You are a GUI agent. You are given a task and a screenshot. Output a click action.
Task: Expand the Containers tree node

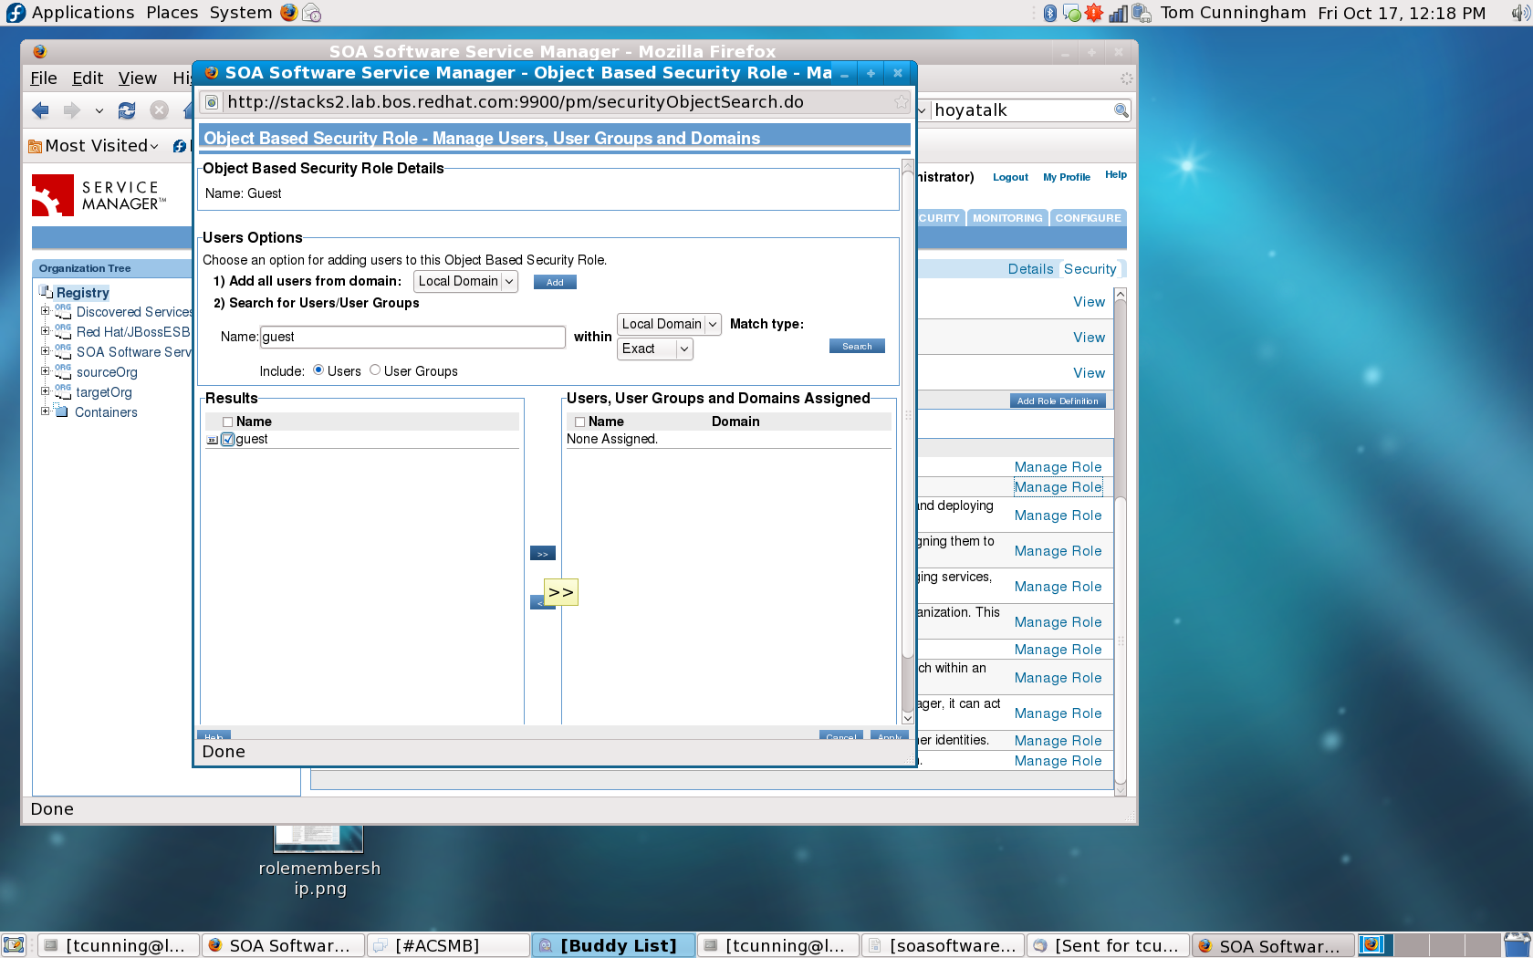45,411
